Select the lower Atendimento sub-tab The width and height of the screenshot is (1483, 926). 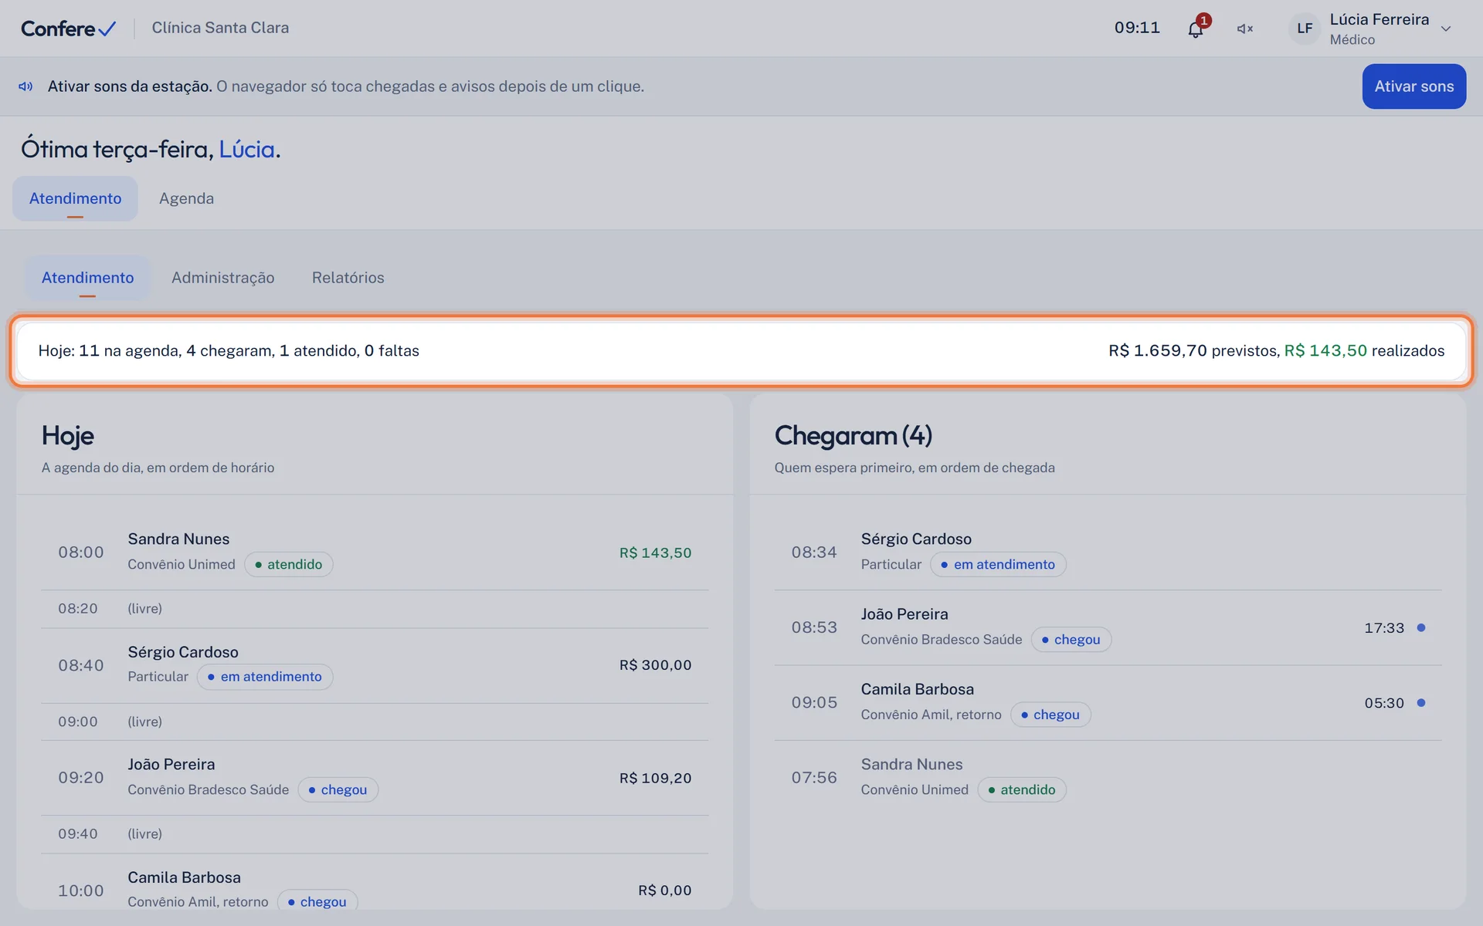coord(87,278)
